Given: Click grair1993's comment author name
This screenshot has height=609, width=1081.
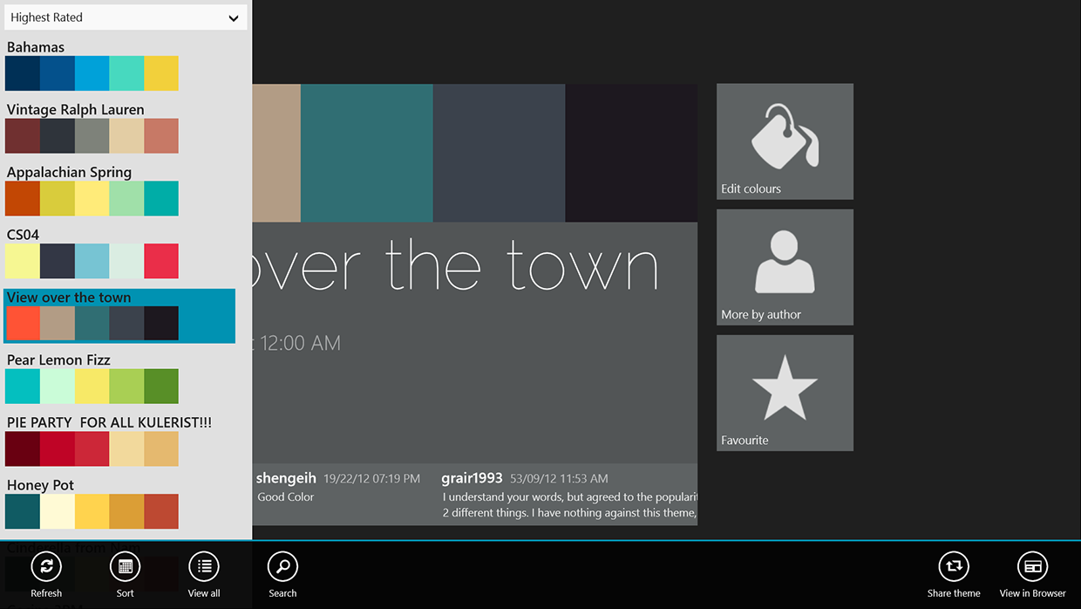Looking at the screenshot, I should pos(471,478).
